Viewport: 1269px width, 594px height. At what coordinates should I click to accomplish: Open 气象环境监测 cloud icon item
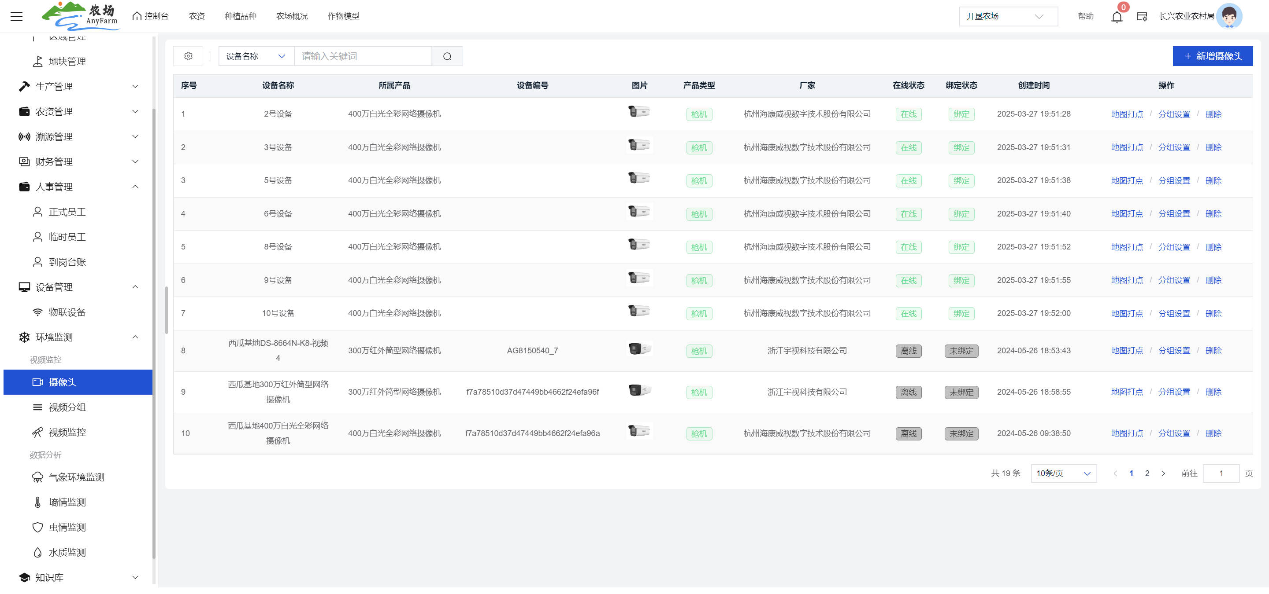(x=76, y=477)
